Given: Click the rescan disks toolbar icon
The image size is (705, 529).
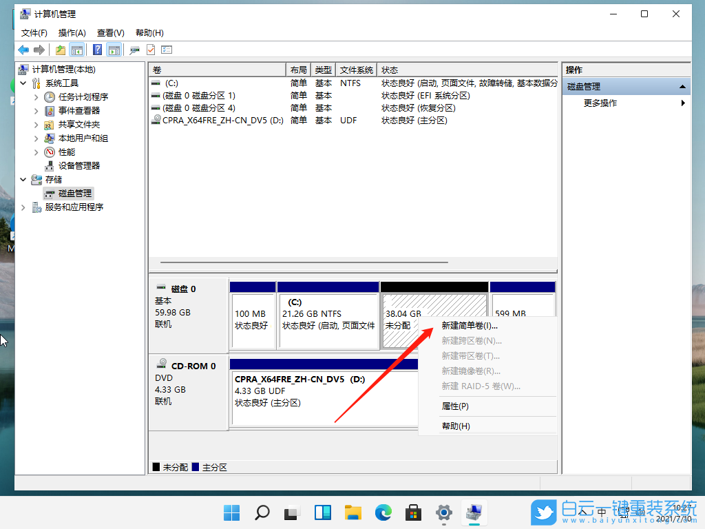Looking at the screenshot, I should point(135,49).
